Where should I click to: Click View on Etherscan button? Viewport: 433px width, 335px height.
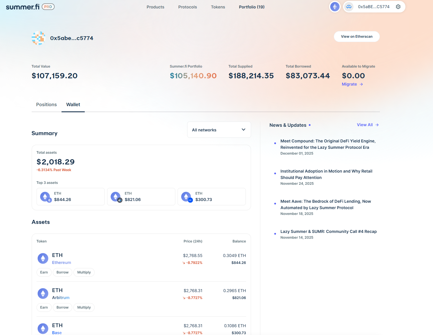click(357, 37)
